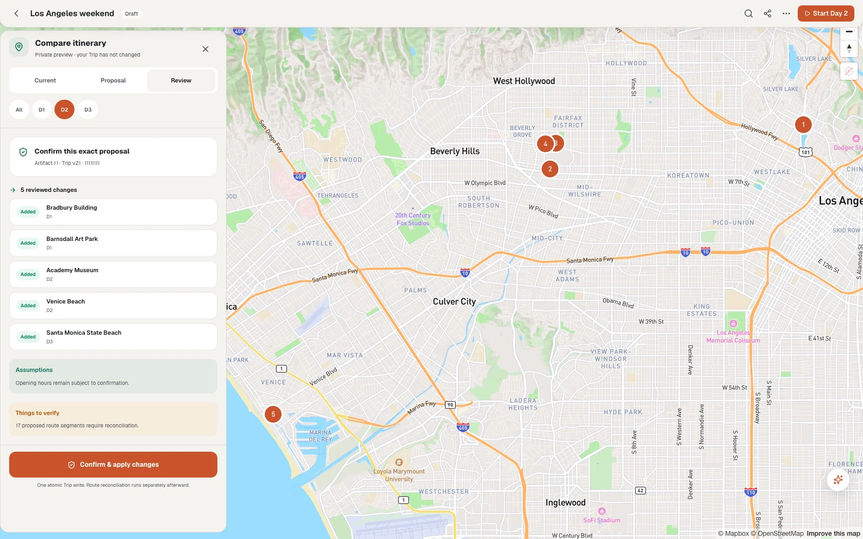Share the Los Angeles weekend trip
The image size is (863, 539).
point(768,13)
